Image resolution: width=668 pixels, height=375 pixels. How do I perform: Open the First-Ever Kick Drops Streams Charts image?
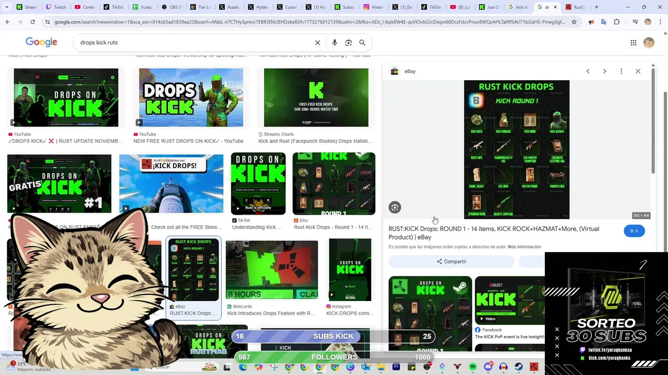(x=316, y=97)
